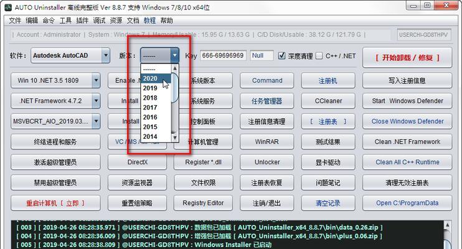Screen dimensions: 462x249
Task: Click the 禁用超级管理员 button
Action: 55,182
